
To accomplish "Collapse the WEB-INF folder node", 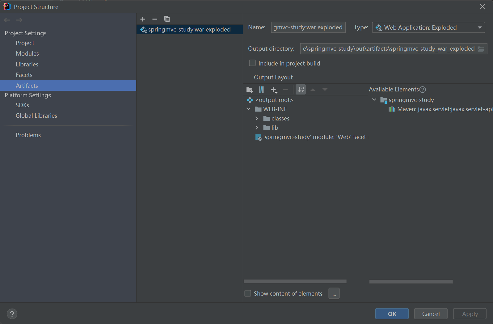I will 249,109.
